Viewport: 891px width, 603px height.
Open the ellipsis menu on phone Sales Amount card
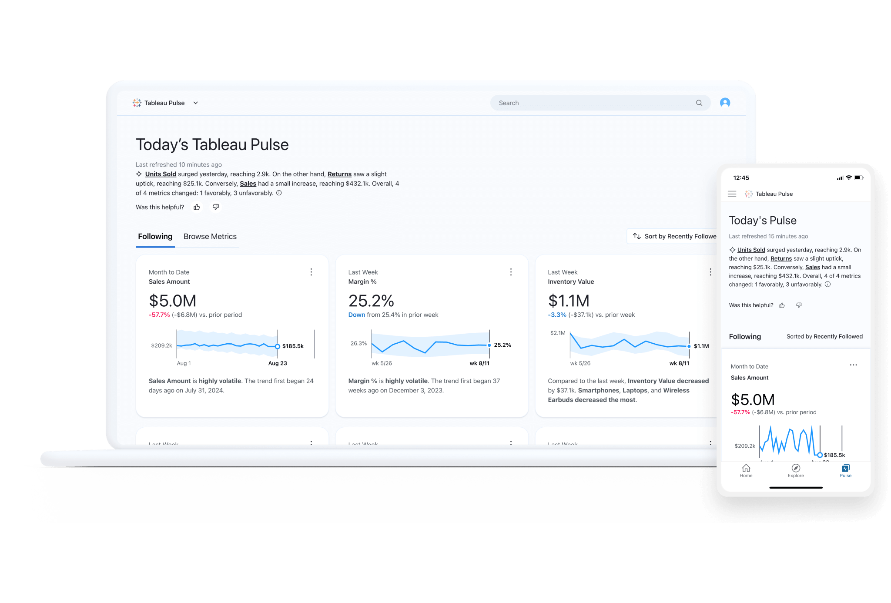coord(853,365)
